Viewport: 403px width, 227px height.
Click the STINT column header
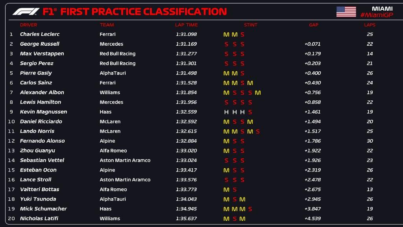(250, 25)
